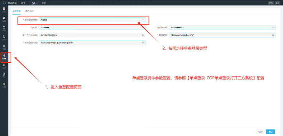Click into the http://www.baidu.com/ redirect field

[222, 35]
